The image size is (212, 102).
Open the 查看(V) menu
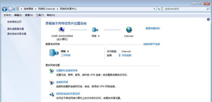29,15
